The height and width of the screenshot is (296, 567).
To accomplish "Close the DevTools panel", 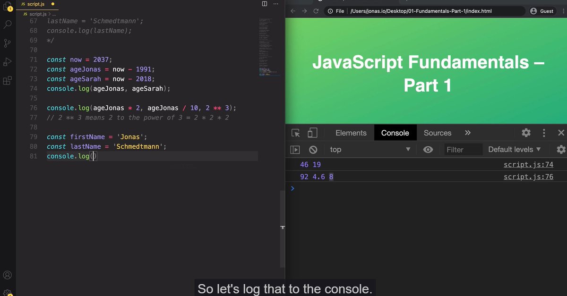I will click(x=561, y=133).
